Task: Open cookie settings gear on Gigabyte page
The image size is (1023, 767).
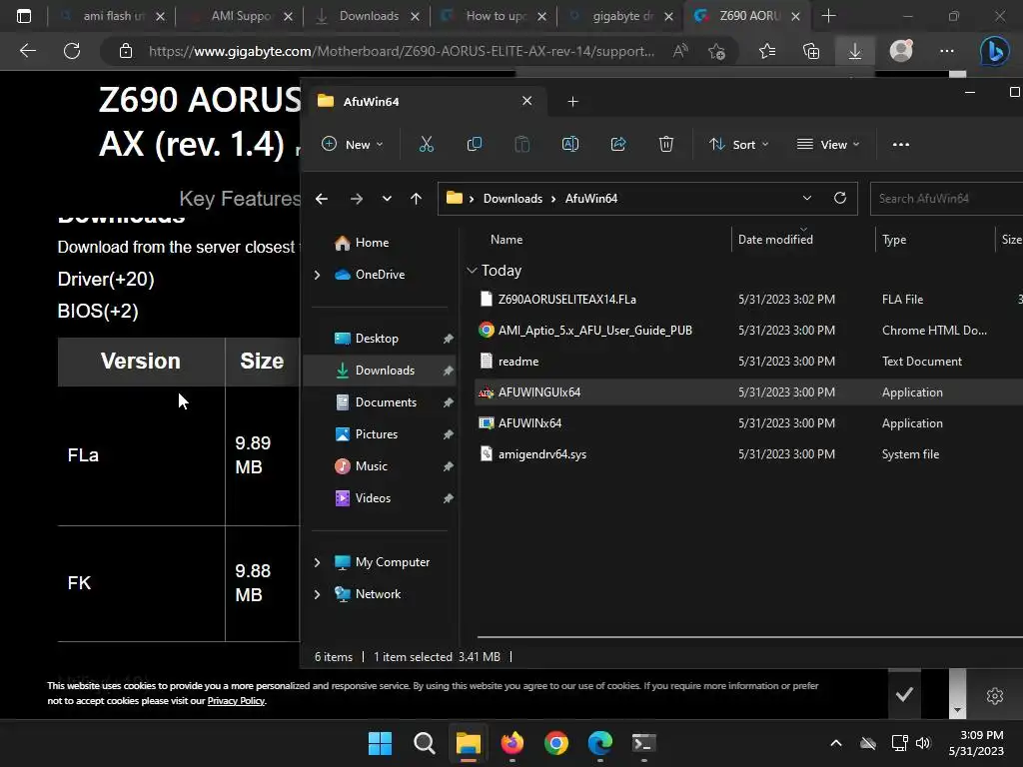Action: 994,696
